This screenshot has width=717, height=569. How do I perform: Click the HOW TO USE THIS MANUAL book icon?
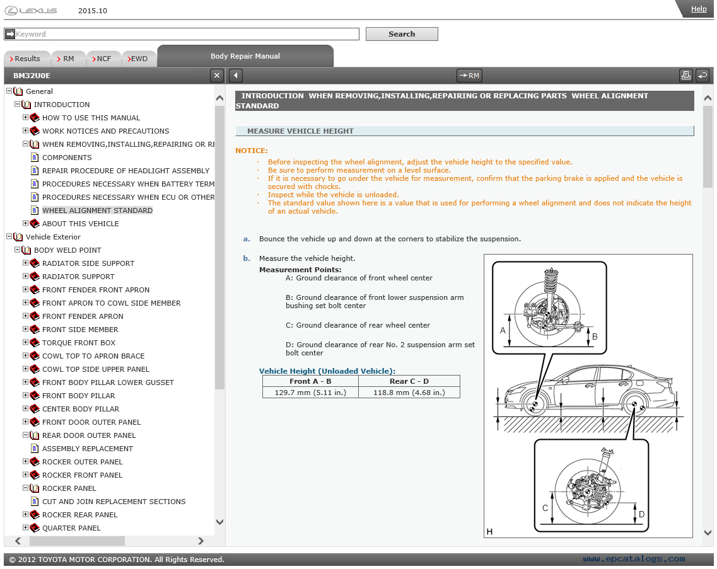[34, 117]
